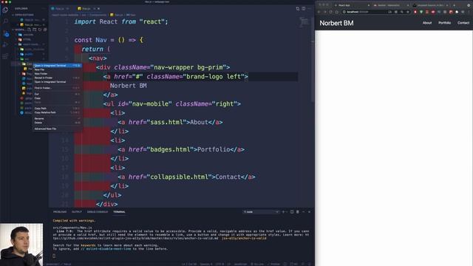Reload the localhost page in the browser
This screenshot has width=473, height=266.
tap(330, 12)
